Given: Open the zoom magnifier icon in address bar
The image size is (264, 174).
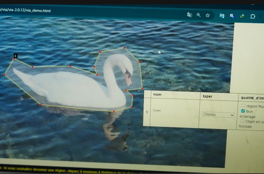Looking at the screenshot, I should [x=199, y=15].
